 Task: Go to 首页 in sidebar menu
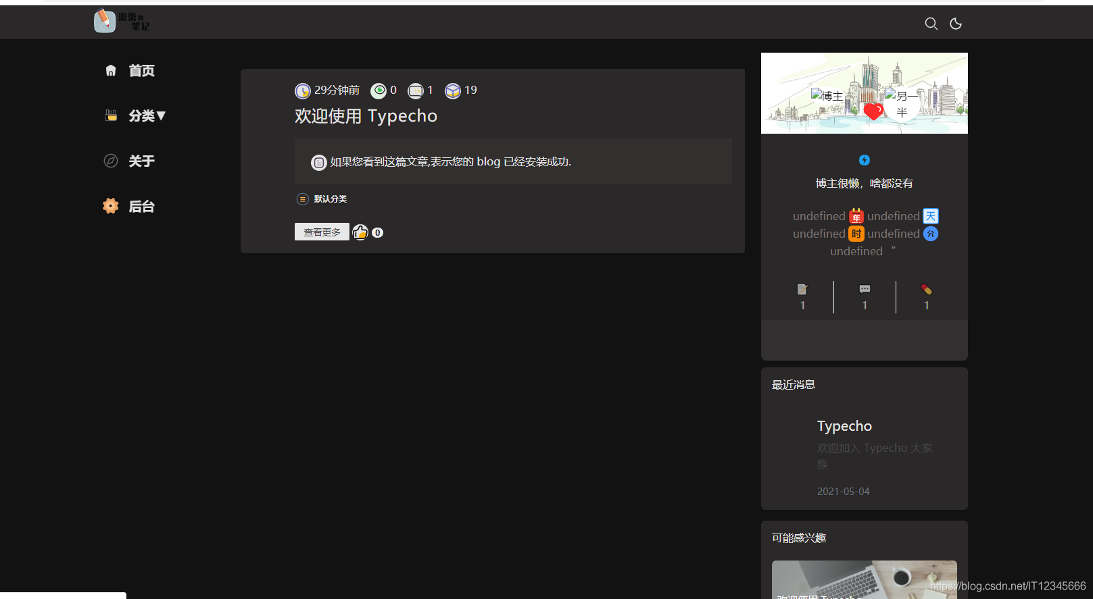tap(141, 71)
